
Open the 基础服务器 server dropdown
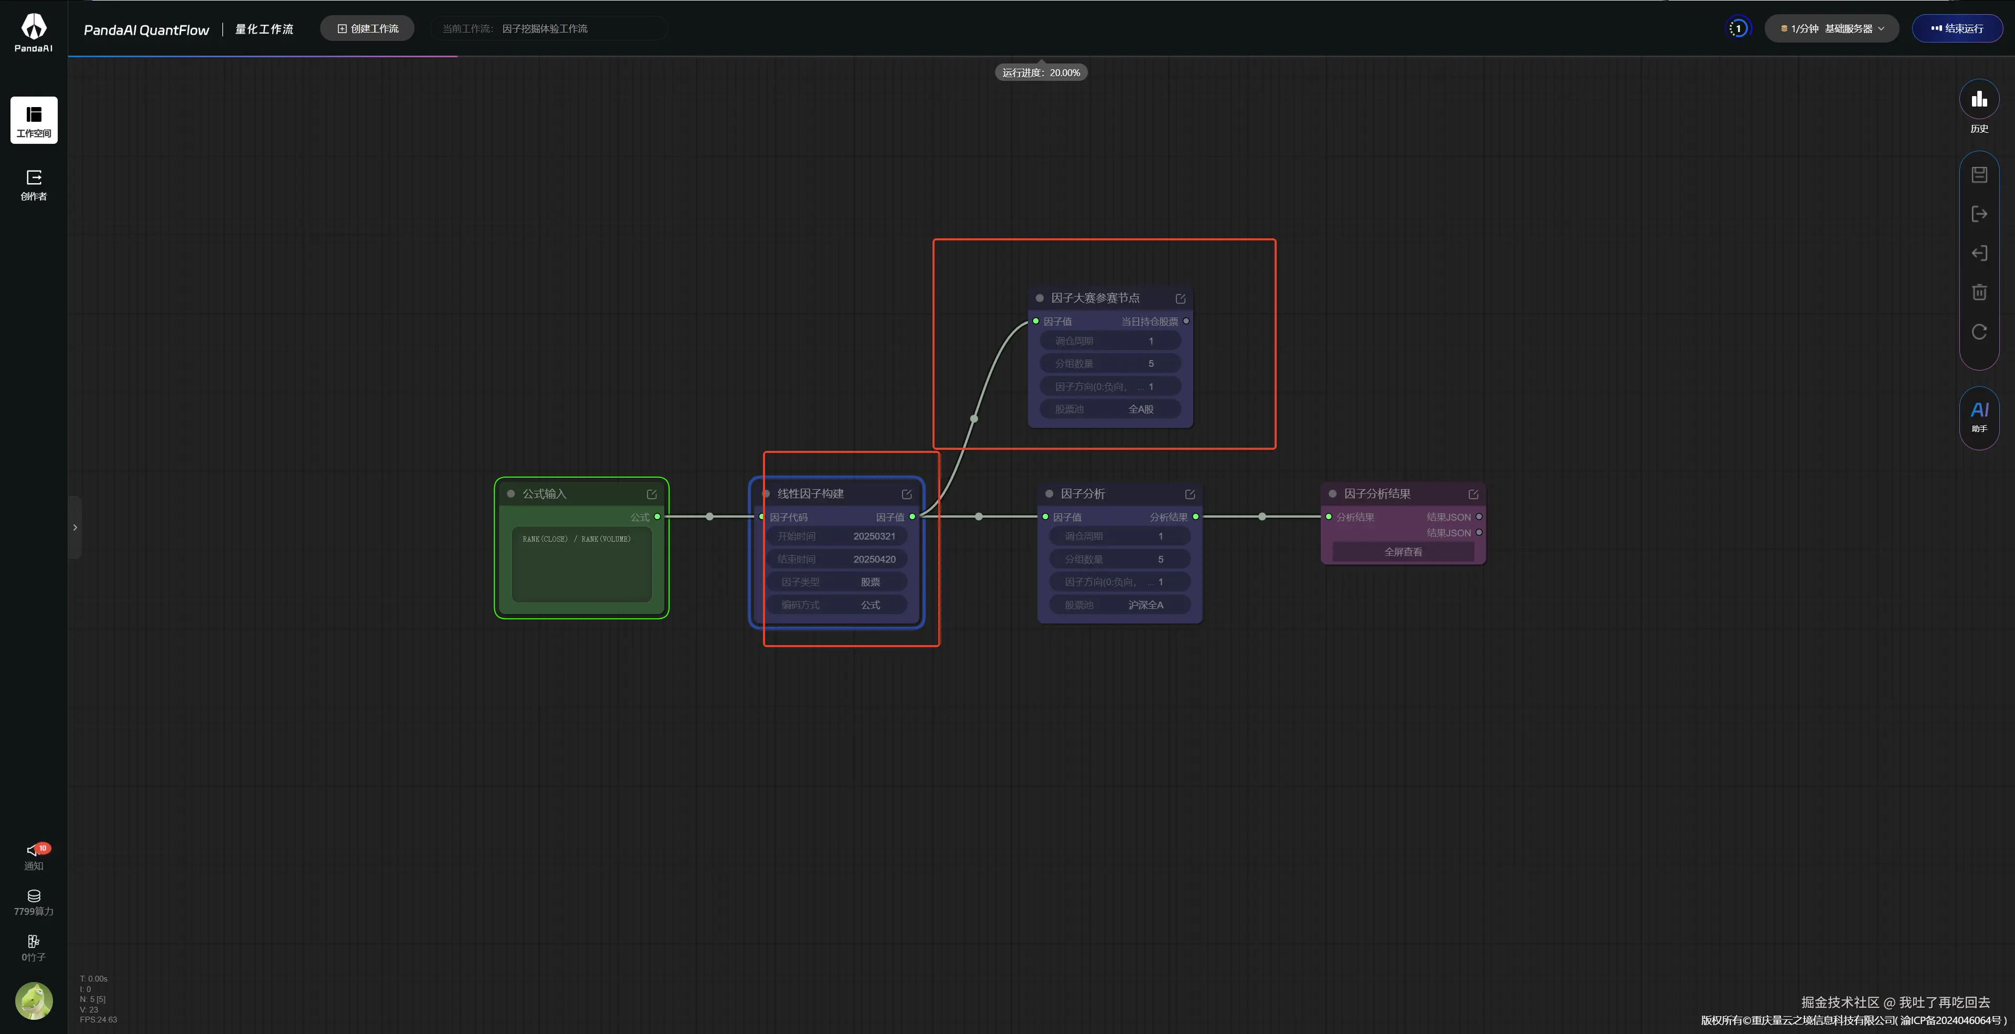tap(1832, 29)
